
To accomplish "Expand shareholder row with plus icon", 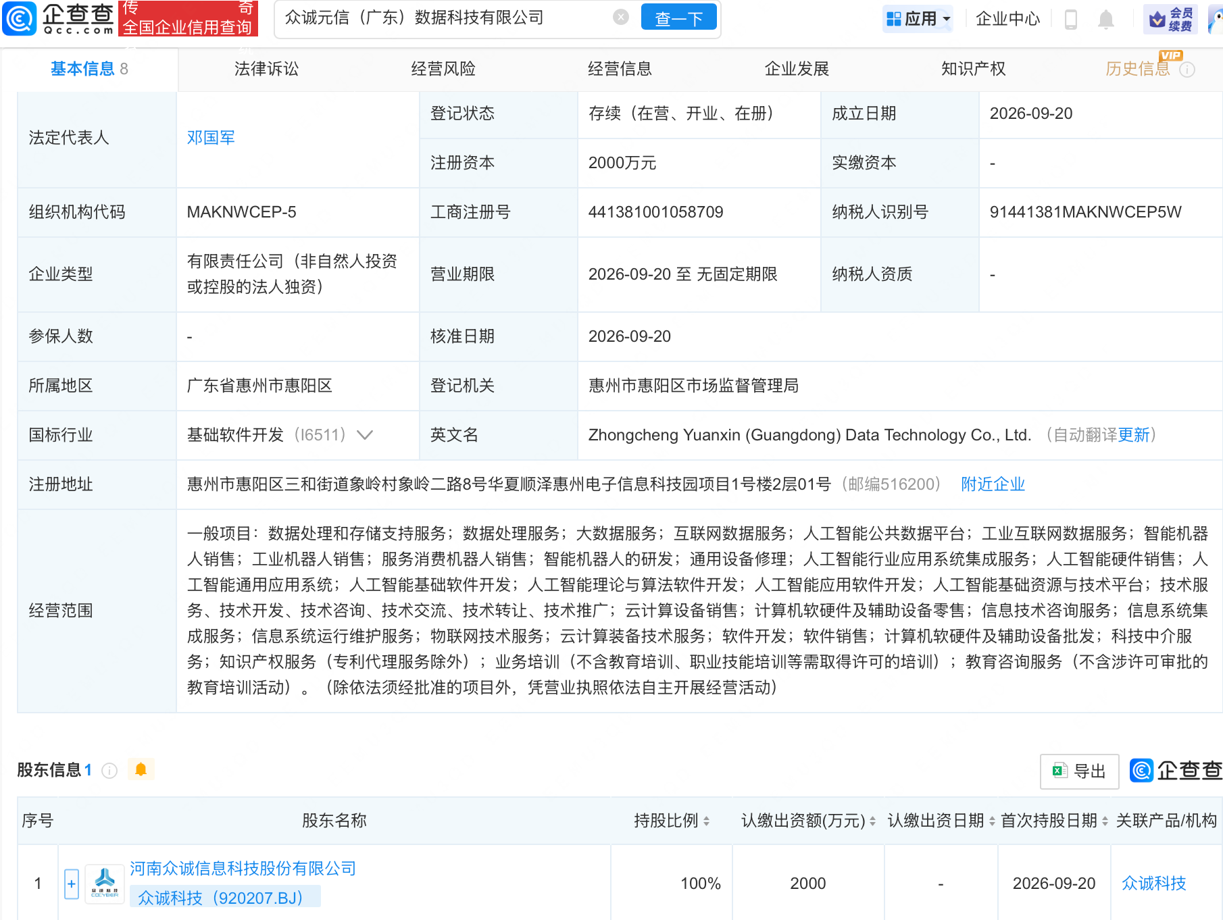I will 72,884.
